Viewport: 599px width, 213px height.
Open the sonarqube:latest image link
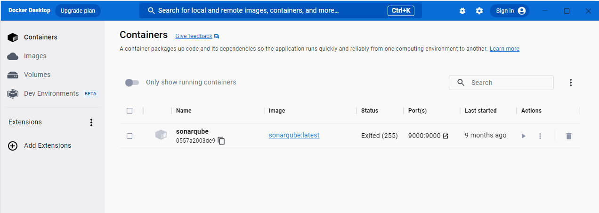pyautogui.click(x=294, y=135)
